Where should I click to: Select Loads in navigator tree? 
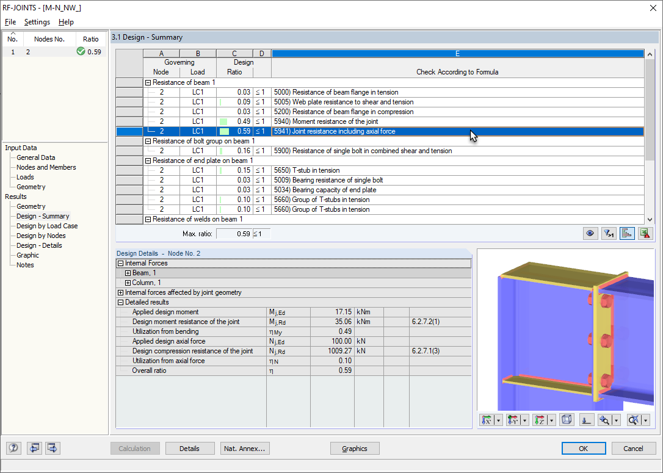coord(25,176)
